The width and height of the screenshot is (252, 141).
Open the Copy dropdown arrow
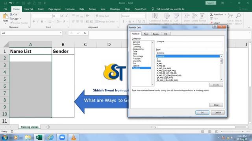click(21, 19)
